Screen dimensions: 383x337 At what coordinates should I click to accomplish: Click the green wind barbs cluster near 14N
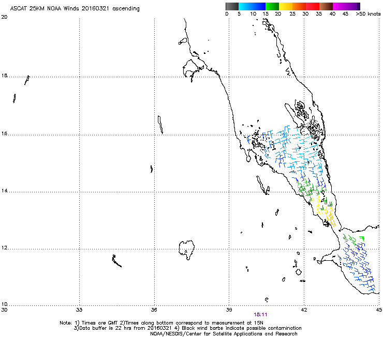point(308,189)
